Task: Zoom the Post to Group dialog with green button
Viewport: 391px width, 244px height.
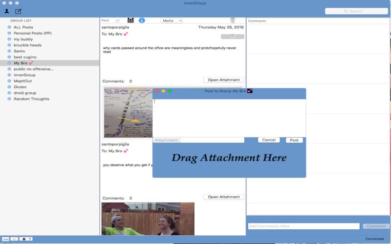Action: coord(170,91)
